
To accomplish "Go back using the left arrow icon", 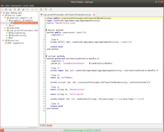I will tap(32, 9).
